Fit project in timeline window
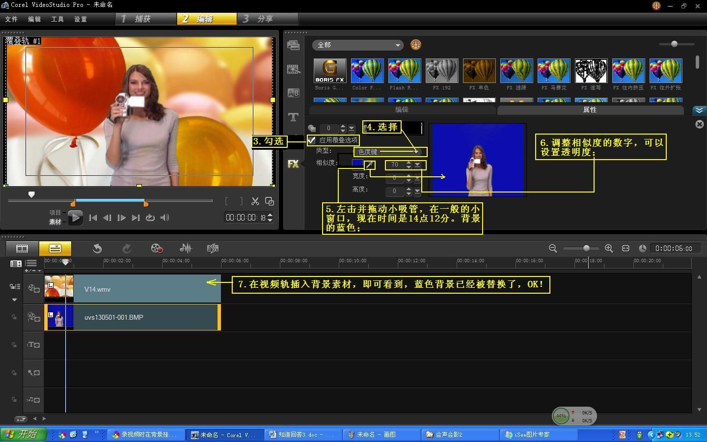This screenshot has width=707, height=442. [625, 249]
